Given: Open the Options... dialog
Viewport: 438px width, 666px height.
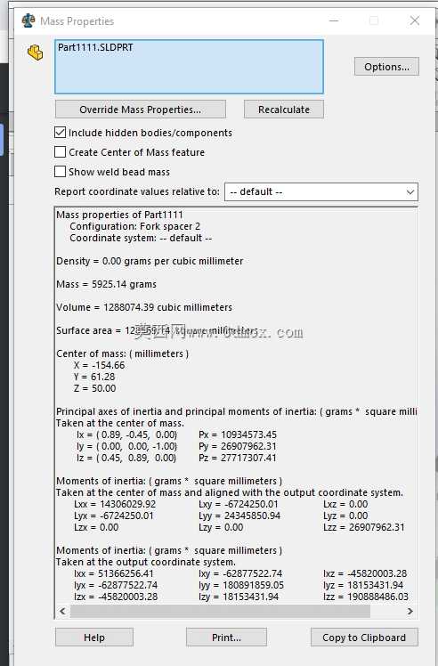Looking at the screenshot, I should click(x=386, y=67).
